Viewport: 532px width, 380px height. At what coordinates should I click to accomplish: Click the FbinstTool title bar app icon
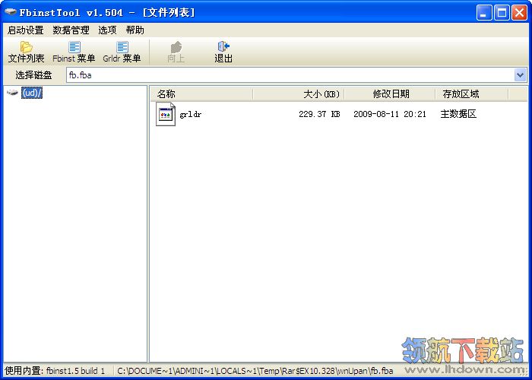11,13
